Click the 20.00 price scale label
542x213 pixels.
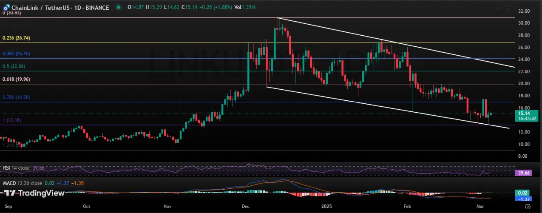click(524, 83)
